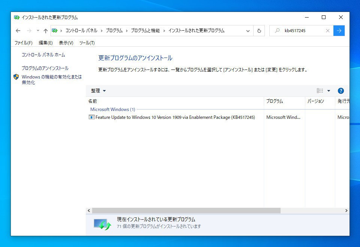Click the magnifier search icon
Viewport: 360px width, 247px height.
click(x=277, y=30)
